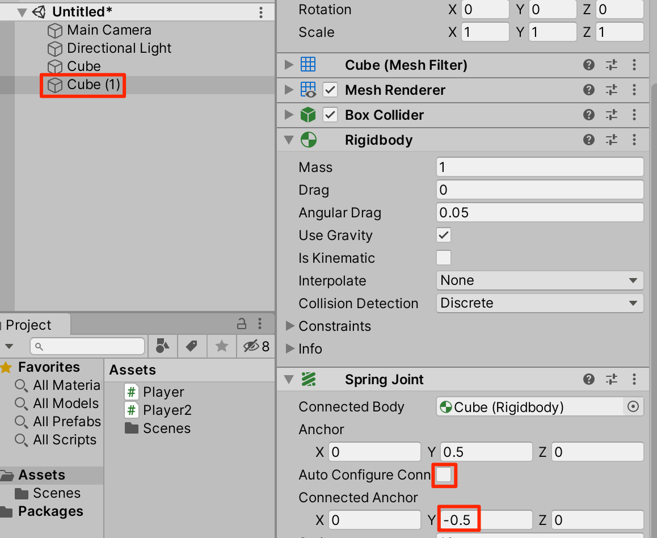Open Mesh Renderer component context menu

pyautogui.click(x=634, y=90)
